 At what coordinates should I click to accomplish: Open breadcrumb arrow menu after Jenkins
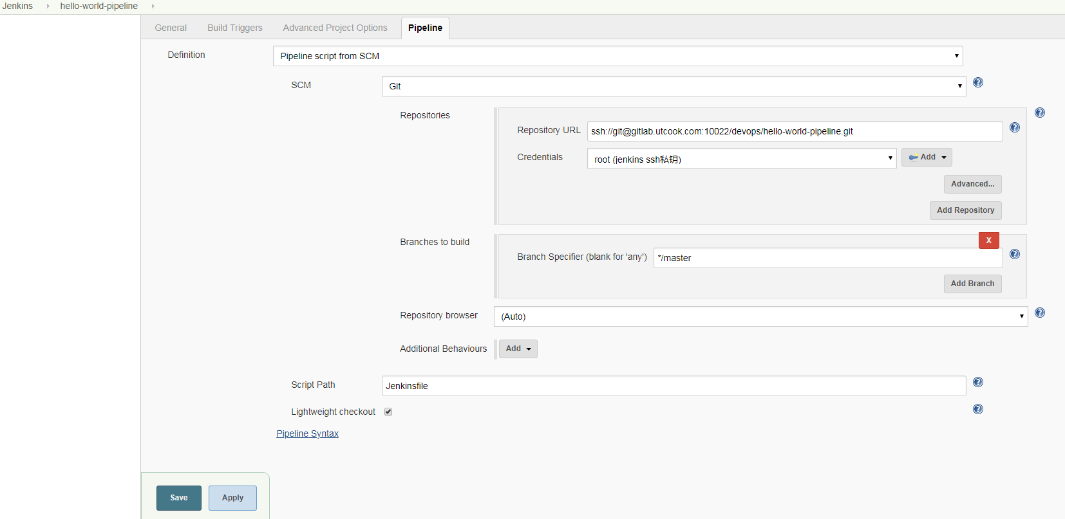coord(48,6)
